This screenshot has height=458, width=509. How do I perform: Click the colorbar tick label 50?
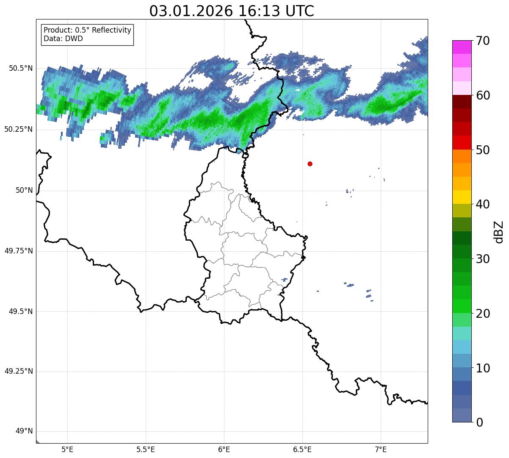point(483,150)
